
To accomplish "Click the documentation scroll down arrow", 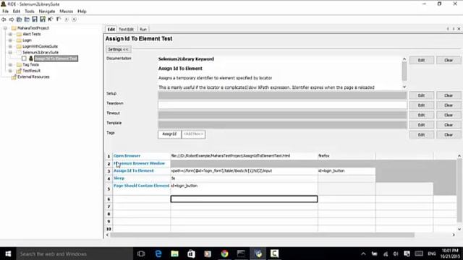I will [x=404, y=87].
